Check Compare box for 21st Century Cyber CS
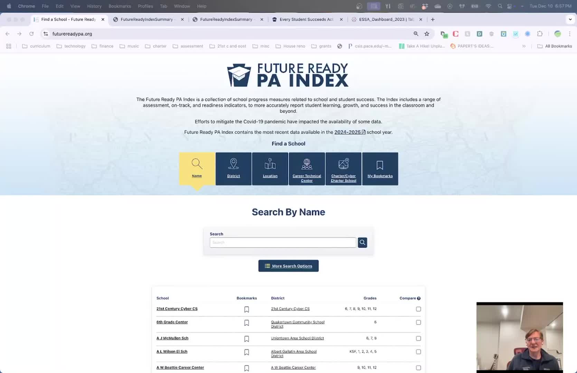 pos(418,309)
